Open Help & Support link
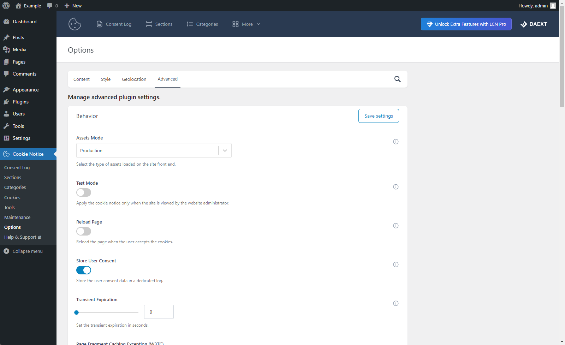This screenshot has height=345, width=565. pyautogui.click(x=23, y=237)
